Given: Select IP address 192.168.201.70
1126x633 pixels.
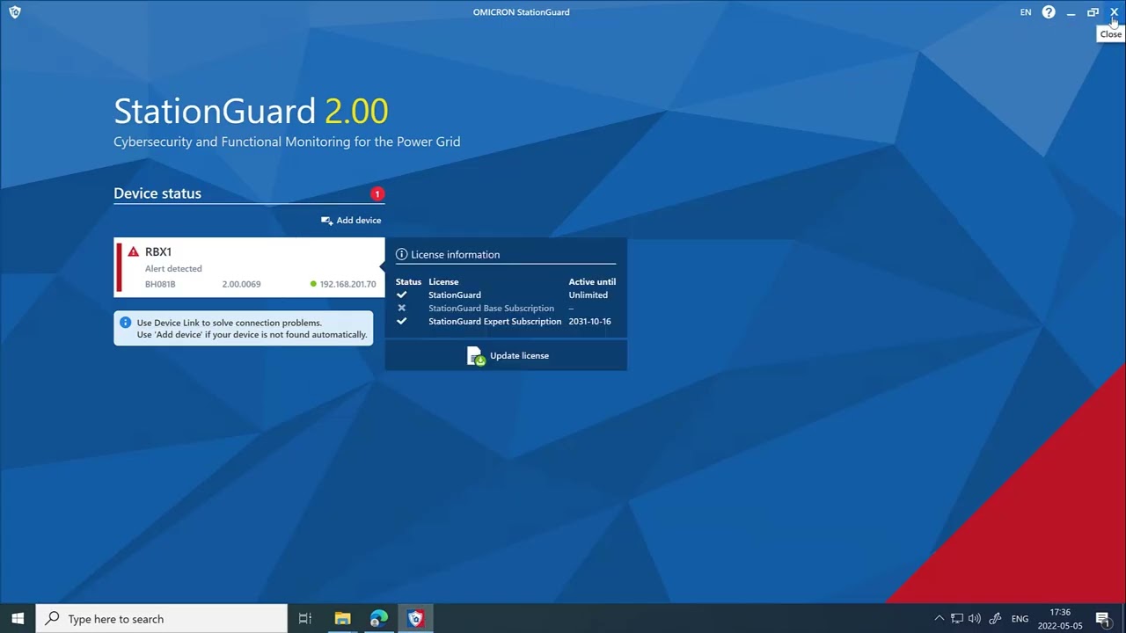Looking at the screenshot, I should point(347,284).
